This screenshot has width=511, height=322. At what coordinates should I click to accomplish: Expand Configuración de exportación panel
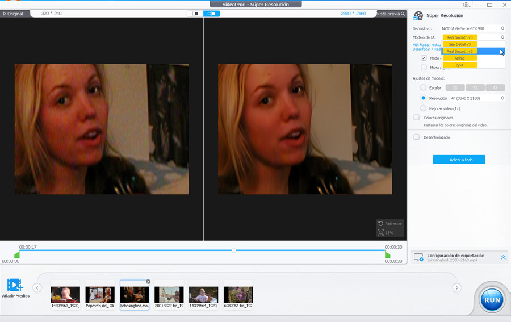tap(503, 257)
